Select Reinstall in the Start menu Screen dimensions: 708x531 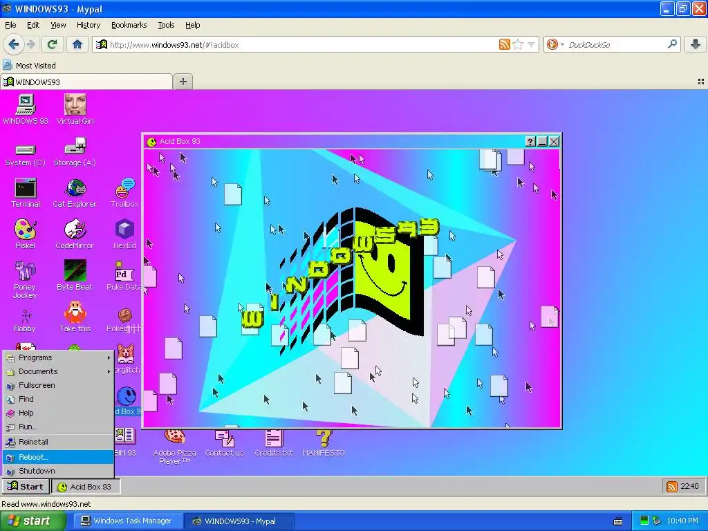tap(58, 442)
